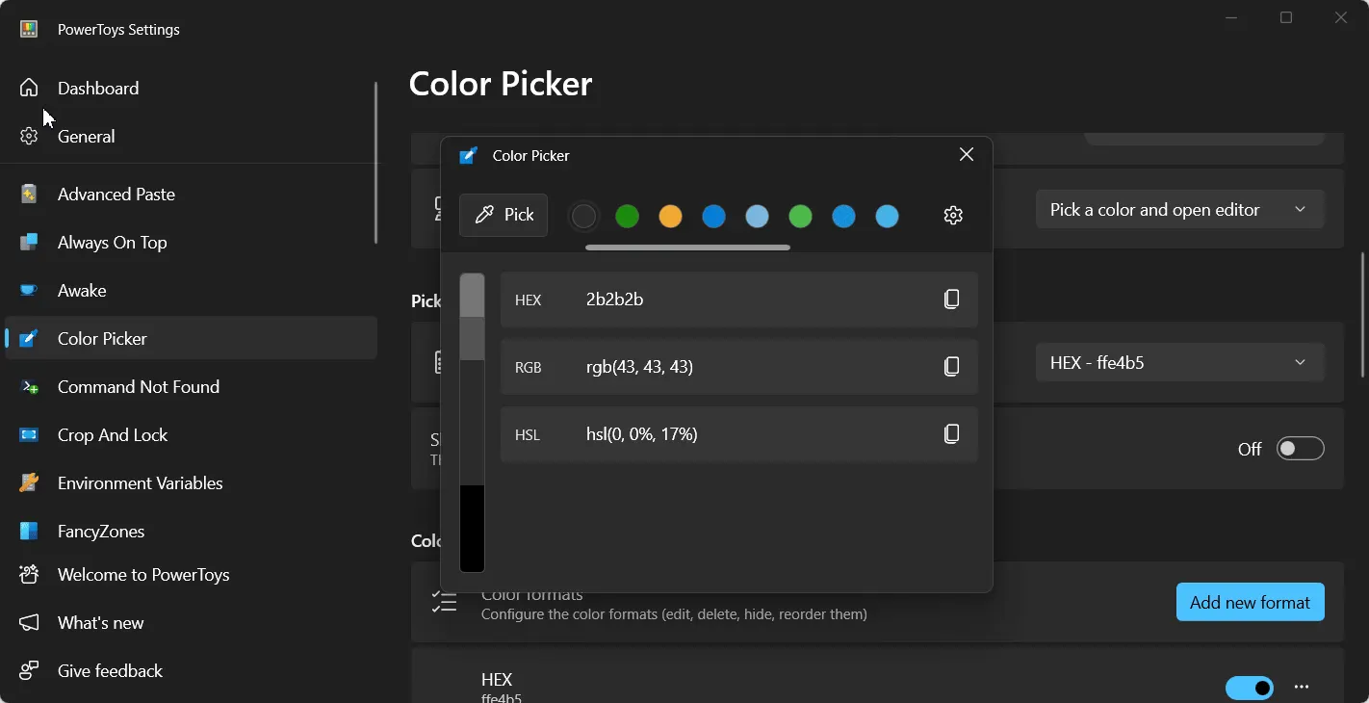Viewport: 1369px width, 703px height.
Task: Click the black shade at bottom
Action: (x=472, y=529)
